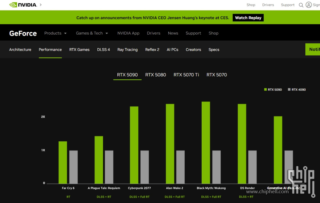Go to the RTX Games tab
The width and height of the screenshot is (320, 203).
point(79,50)
